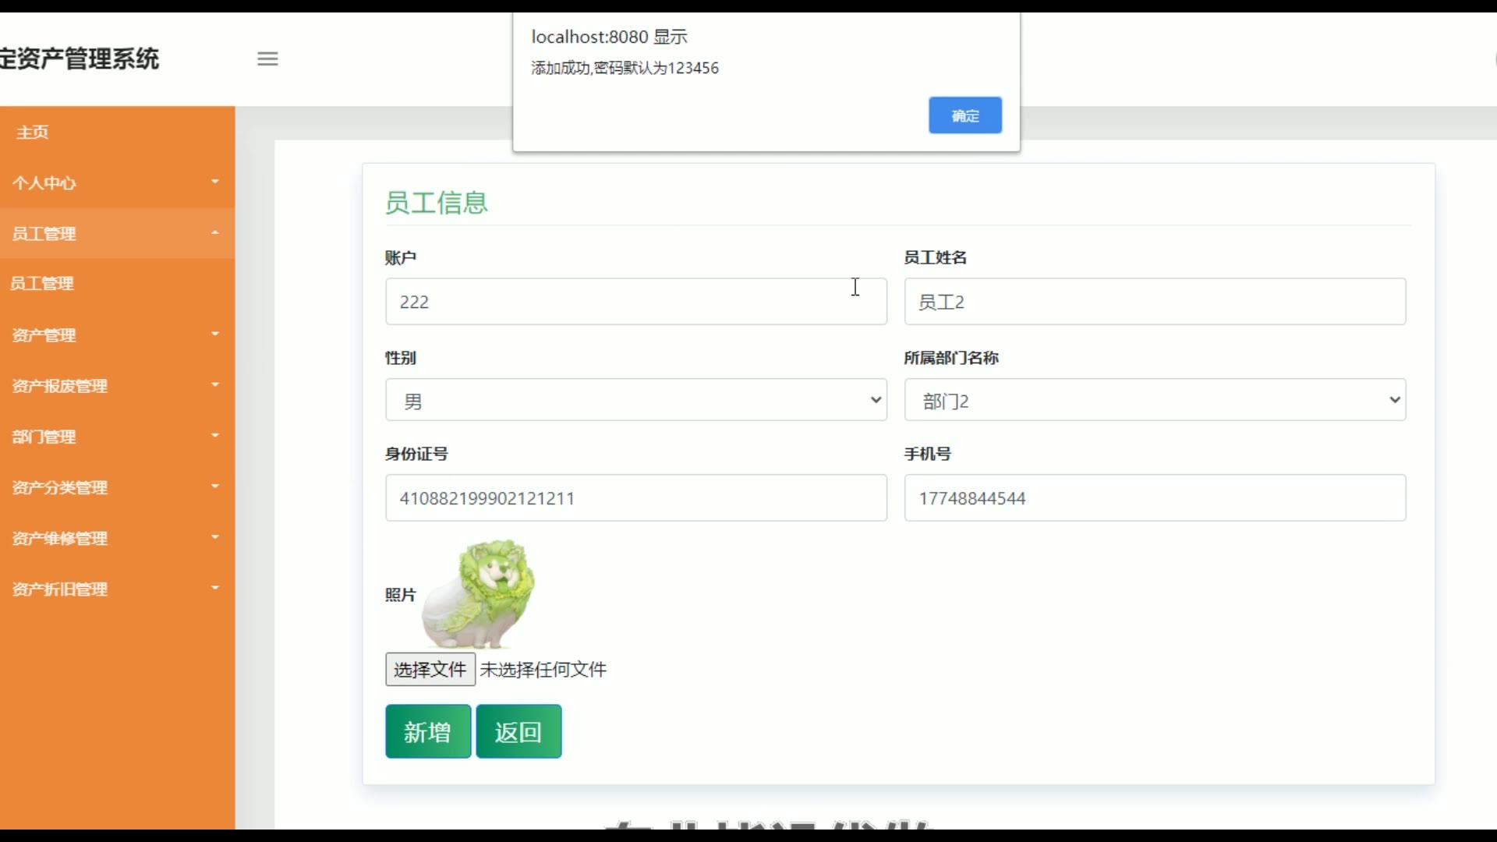
Task: Expand the 个人中心 menu arrow
Action: tap(214, 182)
